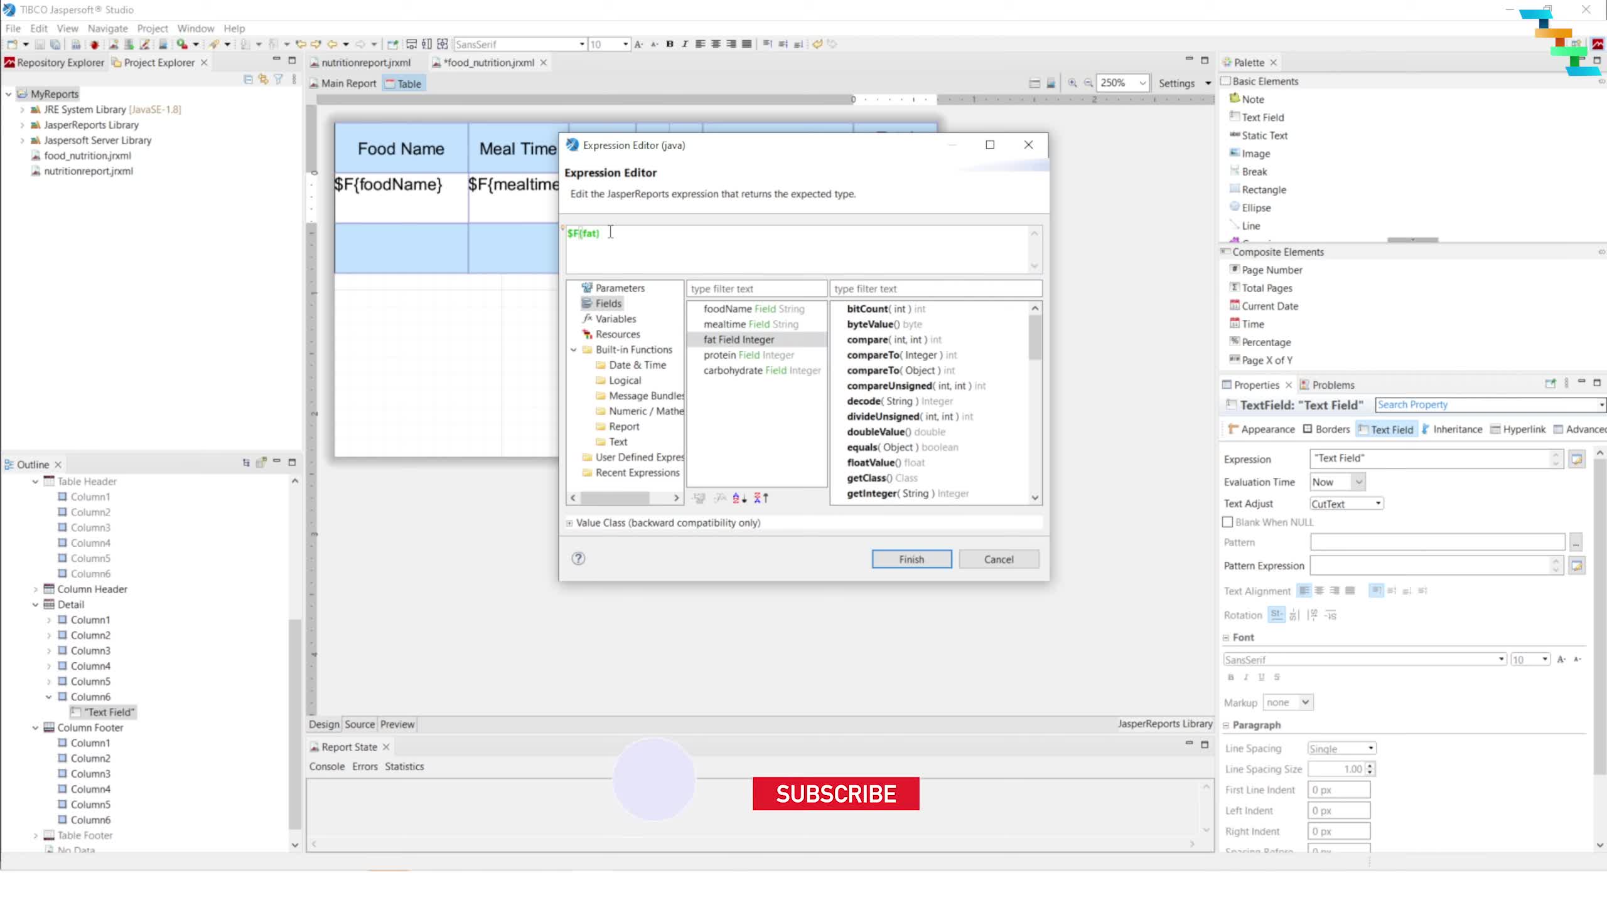1607x903 pixels.
Task: Bold icon in Properties font section
Action: [1231, 677]
